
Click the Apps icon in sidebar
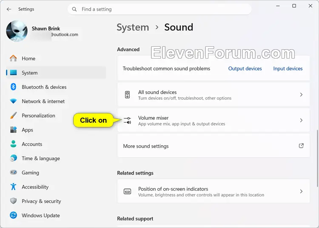14,129
